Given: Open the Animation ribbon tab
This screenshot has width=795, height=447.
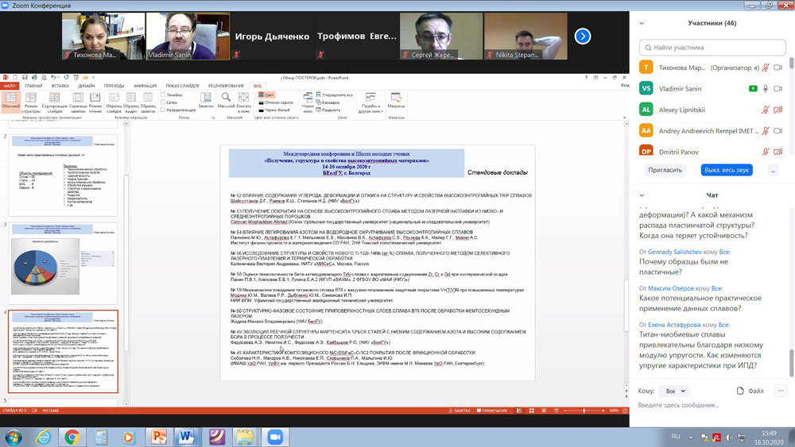Looking at the screenshot, I should 145,86.
